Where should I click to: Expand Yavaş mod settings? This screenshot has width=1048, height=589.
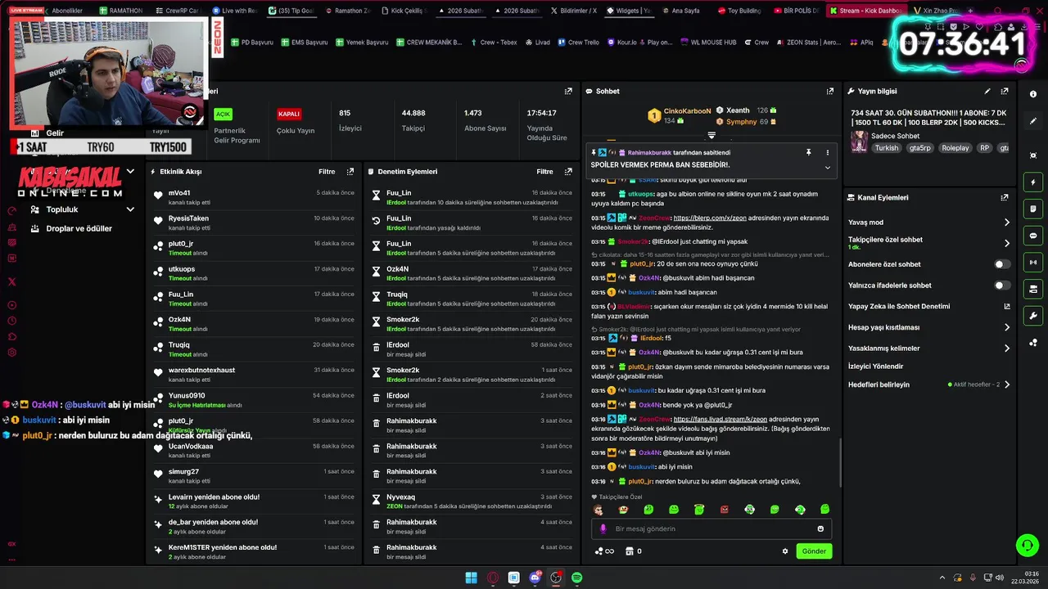coord(1006,223)
